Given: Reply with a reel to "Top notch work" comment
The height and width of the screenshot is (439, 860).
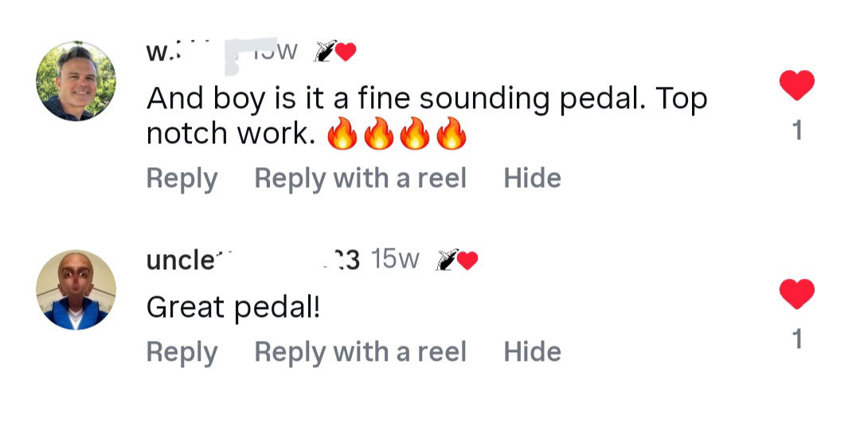Looking at the screenshot, I should pyautogui.click(x=360, y=178).
